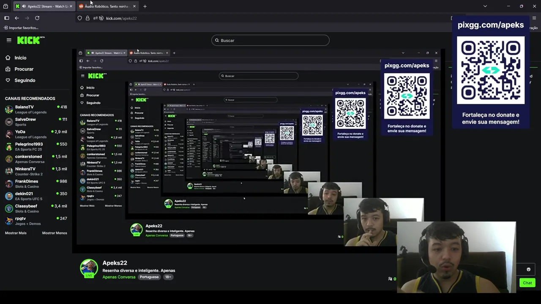Open BaianoTV channel avatar
This screenshot has height=304, width=541.
(x=9, y=110)
